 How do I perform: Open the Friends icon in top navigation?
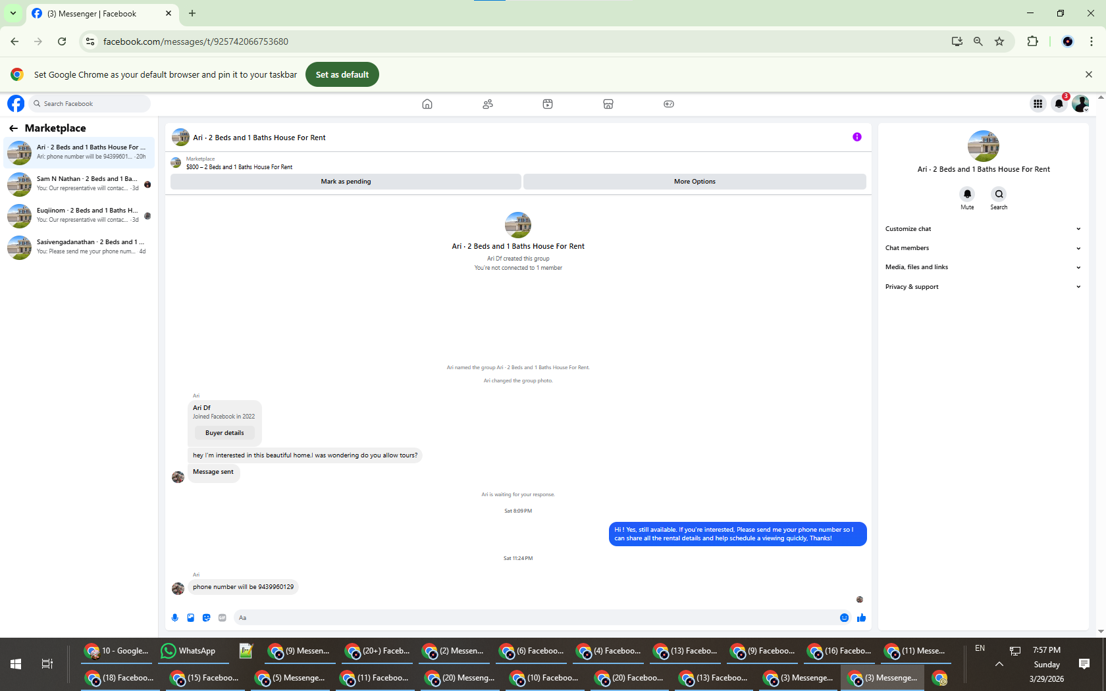pos(488,104)
